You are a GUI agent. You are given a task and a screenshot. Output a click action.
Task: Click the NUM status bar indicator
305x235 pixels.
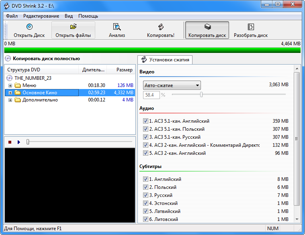(273, 229)
